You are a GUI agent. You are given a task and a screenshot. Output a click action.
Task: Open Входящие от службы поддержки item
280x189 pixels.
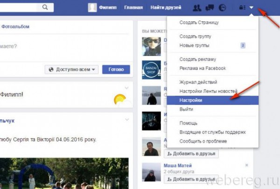(213, 132)
